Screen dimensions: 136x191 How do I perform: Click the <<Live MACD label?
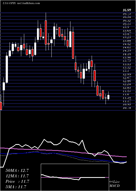click(115, 184)
